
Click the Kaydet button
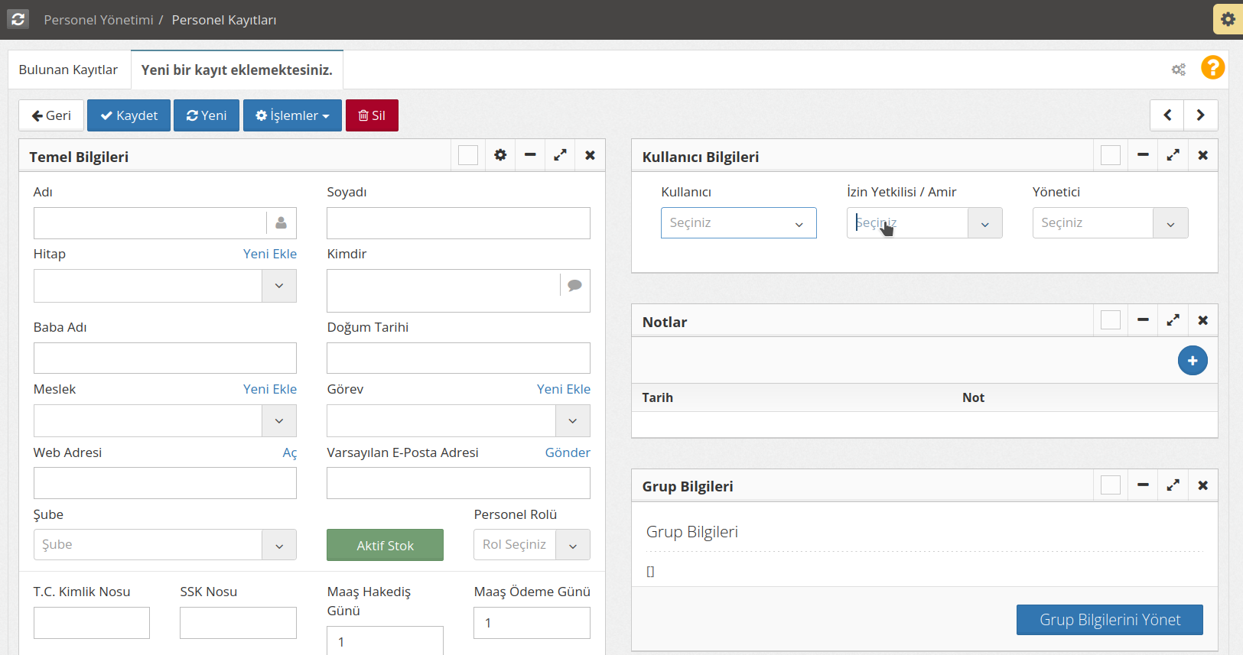(129, 115)
